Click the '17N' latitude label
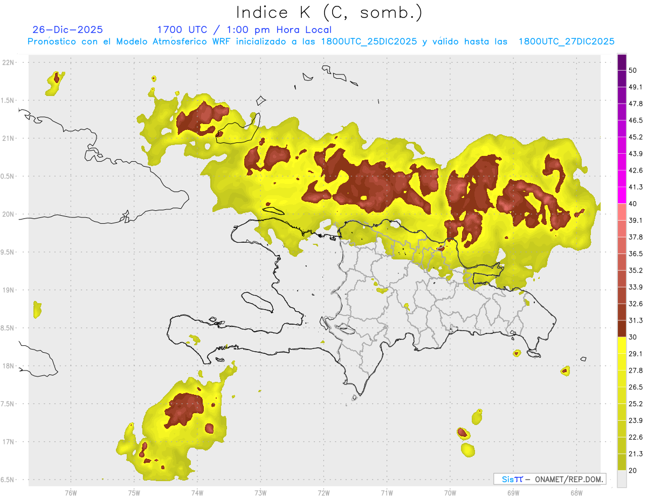647x500 pixels. click(x=9, y=442)
